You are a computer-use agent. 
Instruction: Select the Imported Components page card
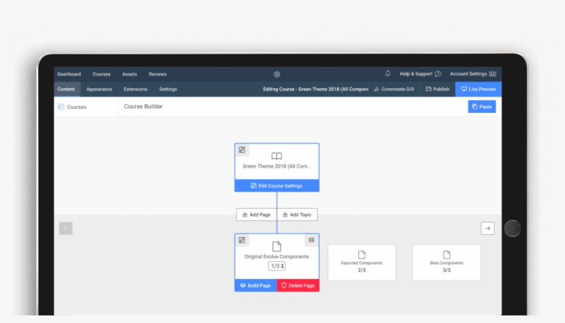(362, 262)
